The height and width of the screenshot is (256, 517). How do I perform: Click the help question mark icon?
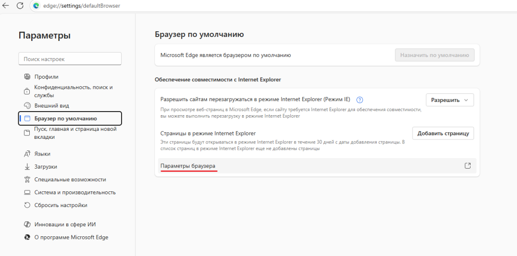pos(360,100)
